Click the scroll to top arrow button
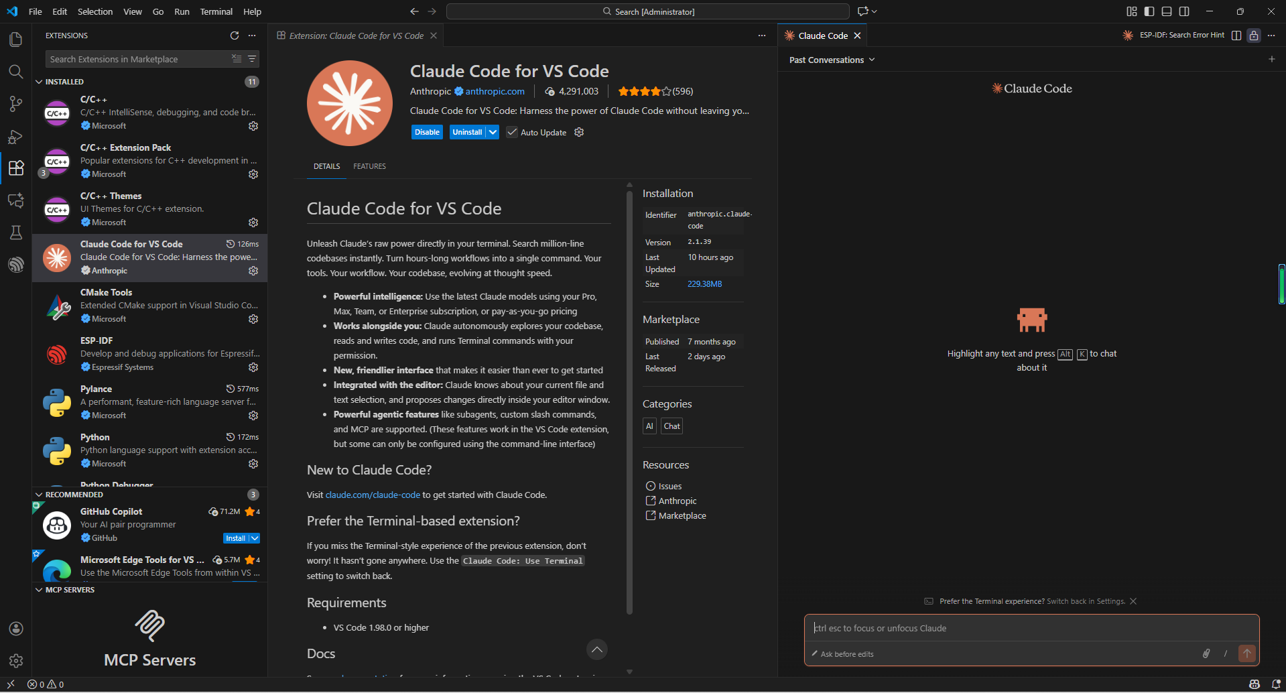 pos(596,649)
